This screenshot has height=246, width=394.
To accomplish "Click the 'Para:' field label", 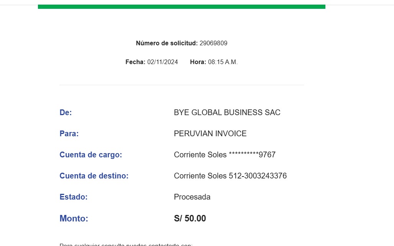I will pyautogui.click(x=69, y=134).
